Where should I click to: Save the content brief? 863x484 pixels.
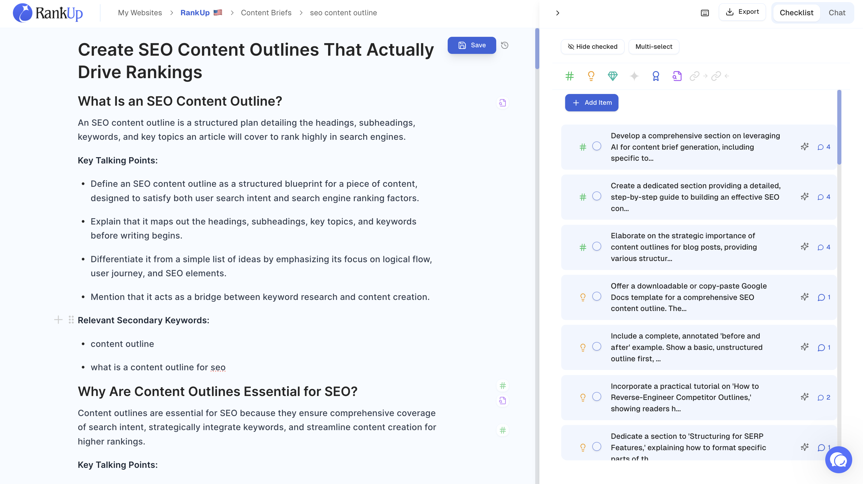click(471, 45)
